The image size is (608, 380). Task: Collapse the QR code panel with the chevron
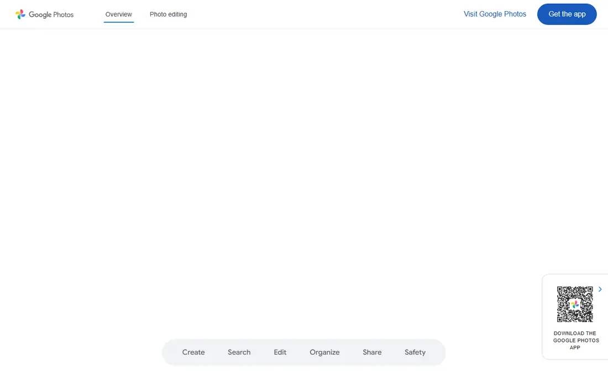[x=600, y=289]
